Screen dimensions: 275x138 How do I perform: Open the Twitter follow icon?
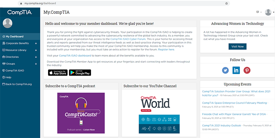coord(225,70)
